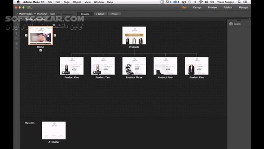Open the Object menu
This screenshot has height=149, width=264.
pyautogui.click(x=77, y=2)
